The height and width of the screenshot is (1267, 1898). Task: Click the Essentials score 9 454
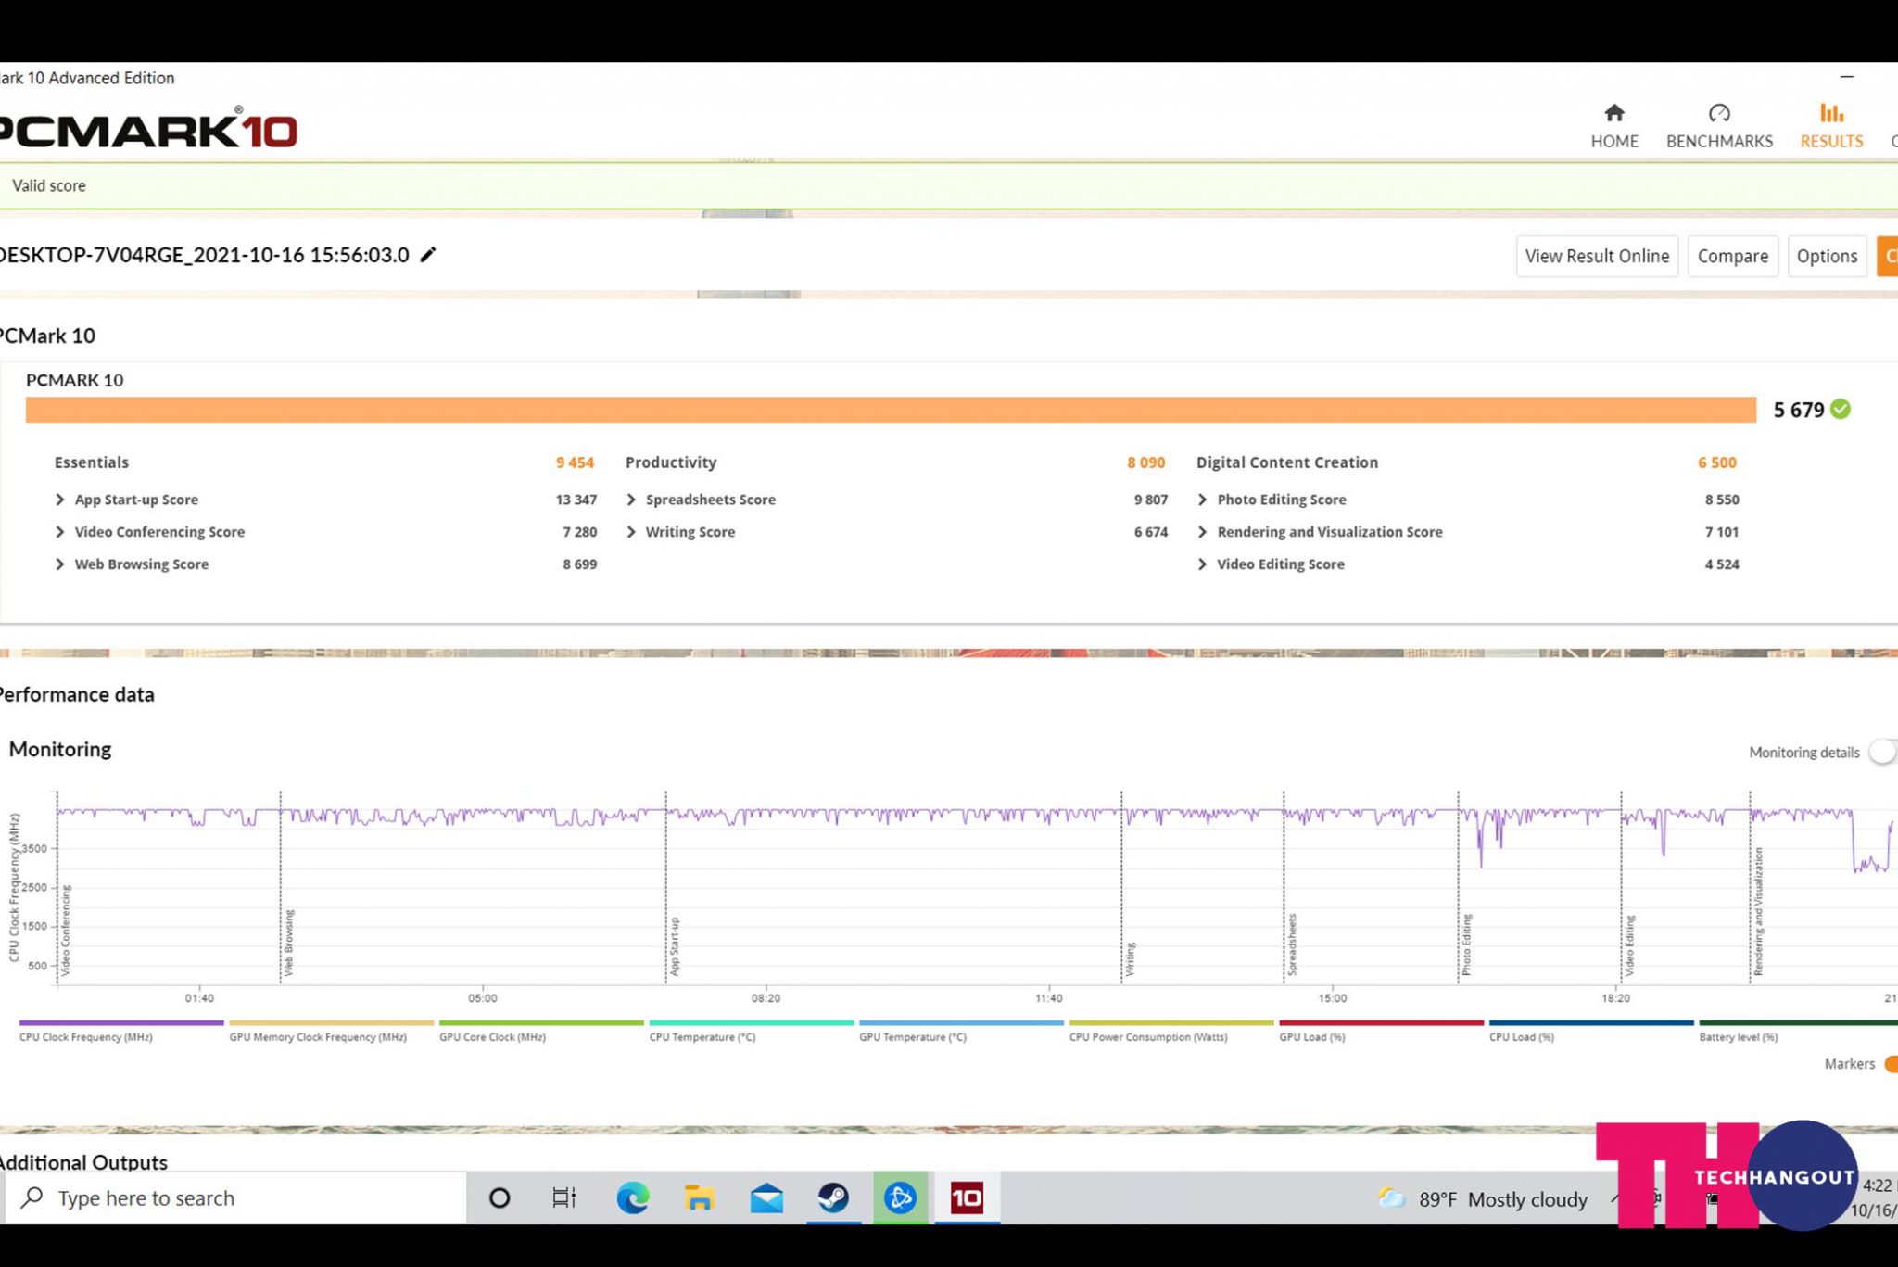575,462
